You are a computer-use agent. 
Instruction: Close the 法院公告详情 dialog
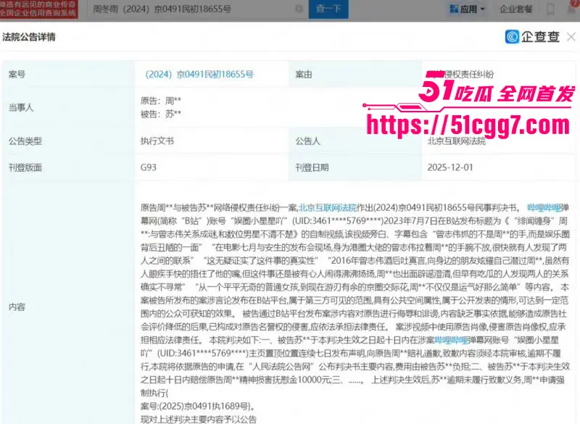571,36
